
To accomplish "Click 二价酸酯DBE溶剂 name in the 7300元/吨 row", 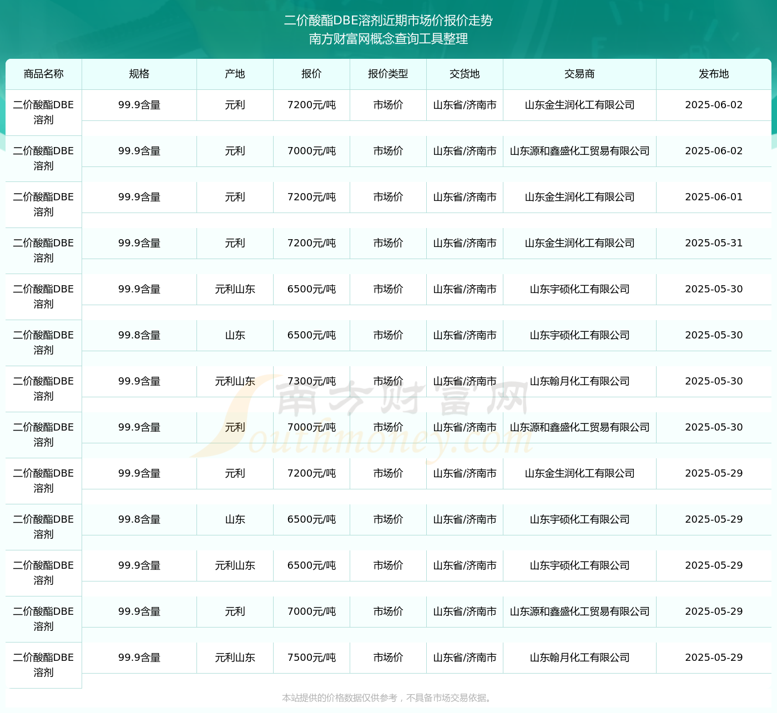I will point(44,389).
